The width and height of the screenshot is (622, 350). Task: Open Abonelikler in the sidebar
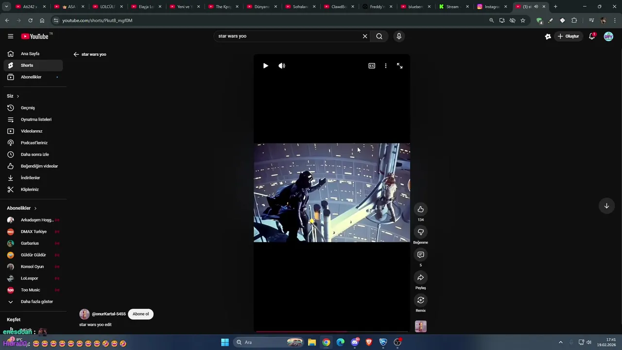33,77
